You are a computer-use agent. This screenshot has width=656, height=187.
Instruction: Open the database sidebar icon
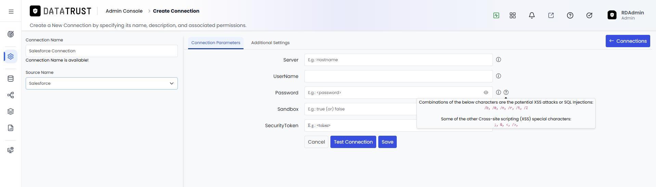11,79
